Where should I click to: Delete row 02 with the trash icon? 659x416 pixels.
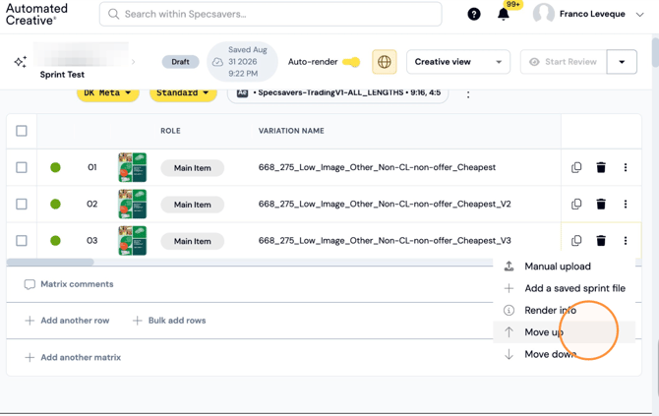coord(601,204)
